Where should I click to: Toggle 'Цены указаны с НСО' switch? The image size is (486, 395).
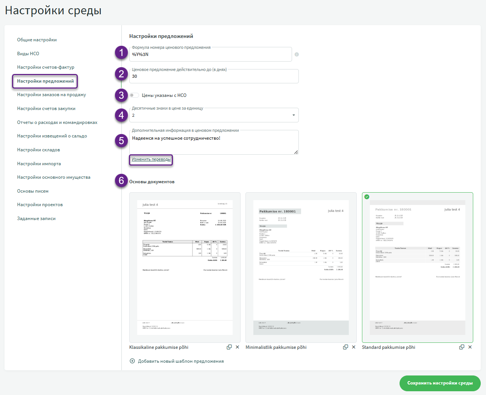134,95
